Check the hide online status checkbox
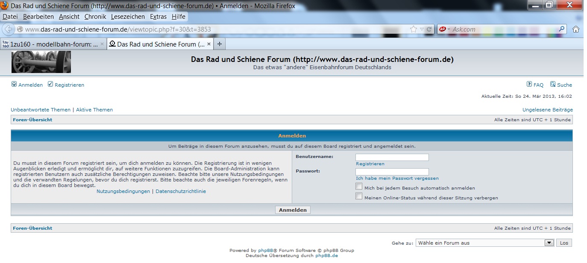 click(x=359, y=196)
